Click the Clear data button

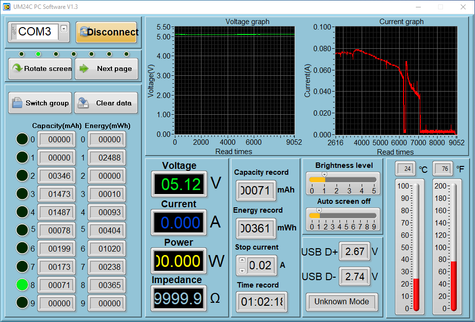106,103
